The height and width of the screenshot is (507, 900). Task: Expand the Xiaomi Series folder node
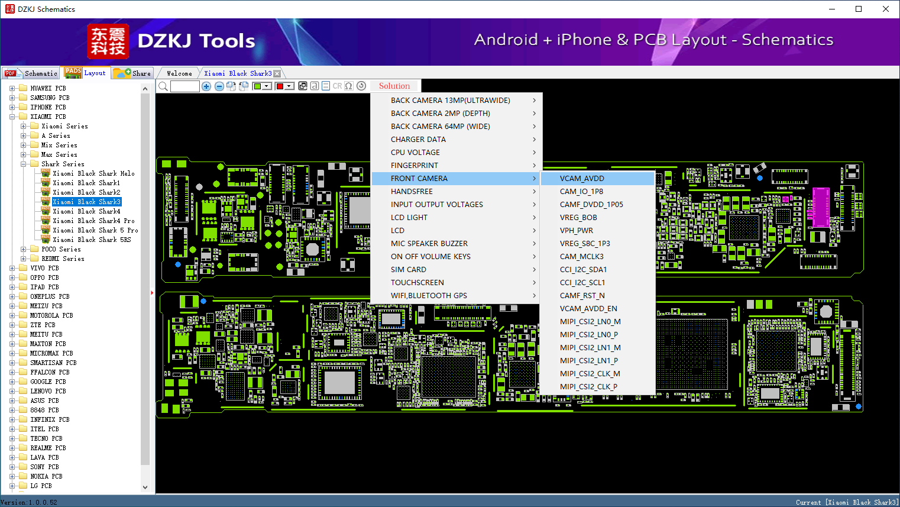[x=23, y=126]
